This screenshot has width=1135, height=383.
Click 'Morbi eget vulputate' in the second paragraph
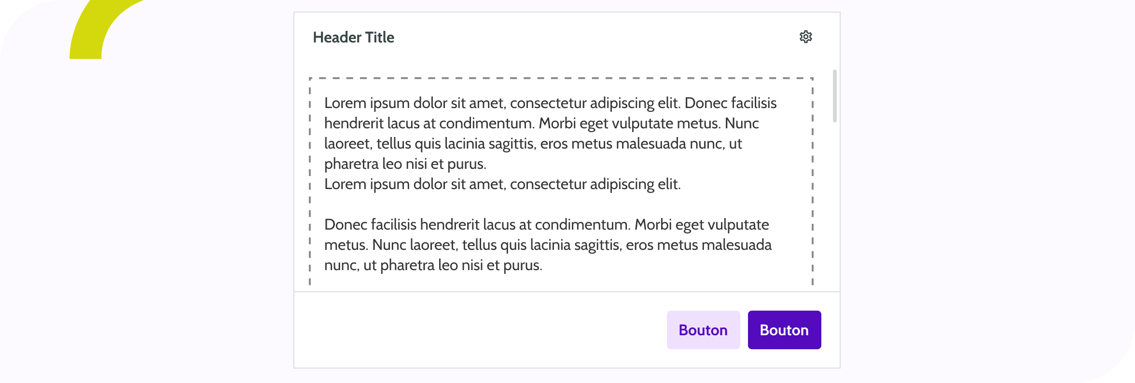701,225
